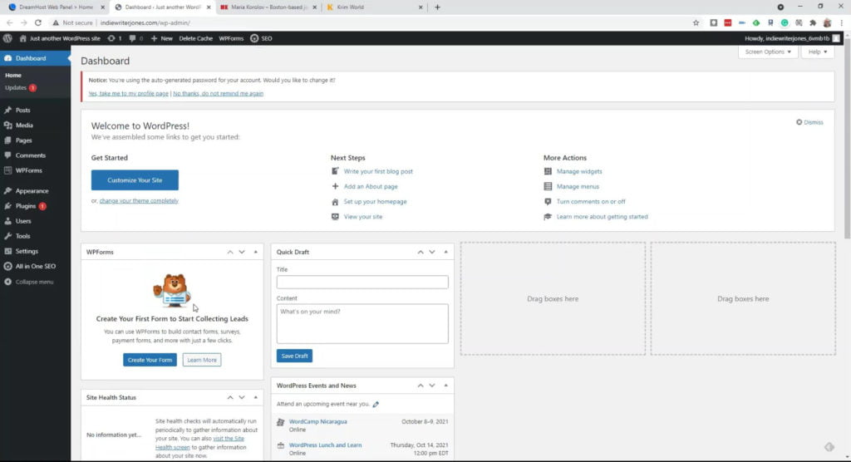Click 'No thanks, do not remind me again'
Viewport: 851px width, 462px height.
pos(219,93)
